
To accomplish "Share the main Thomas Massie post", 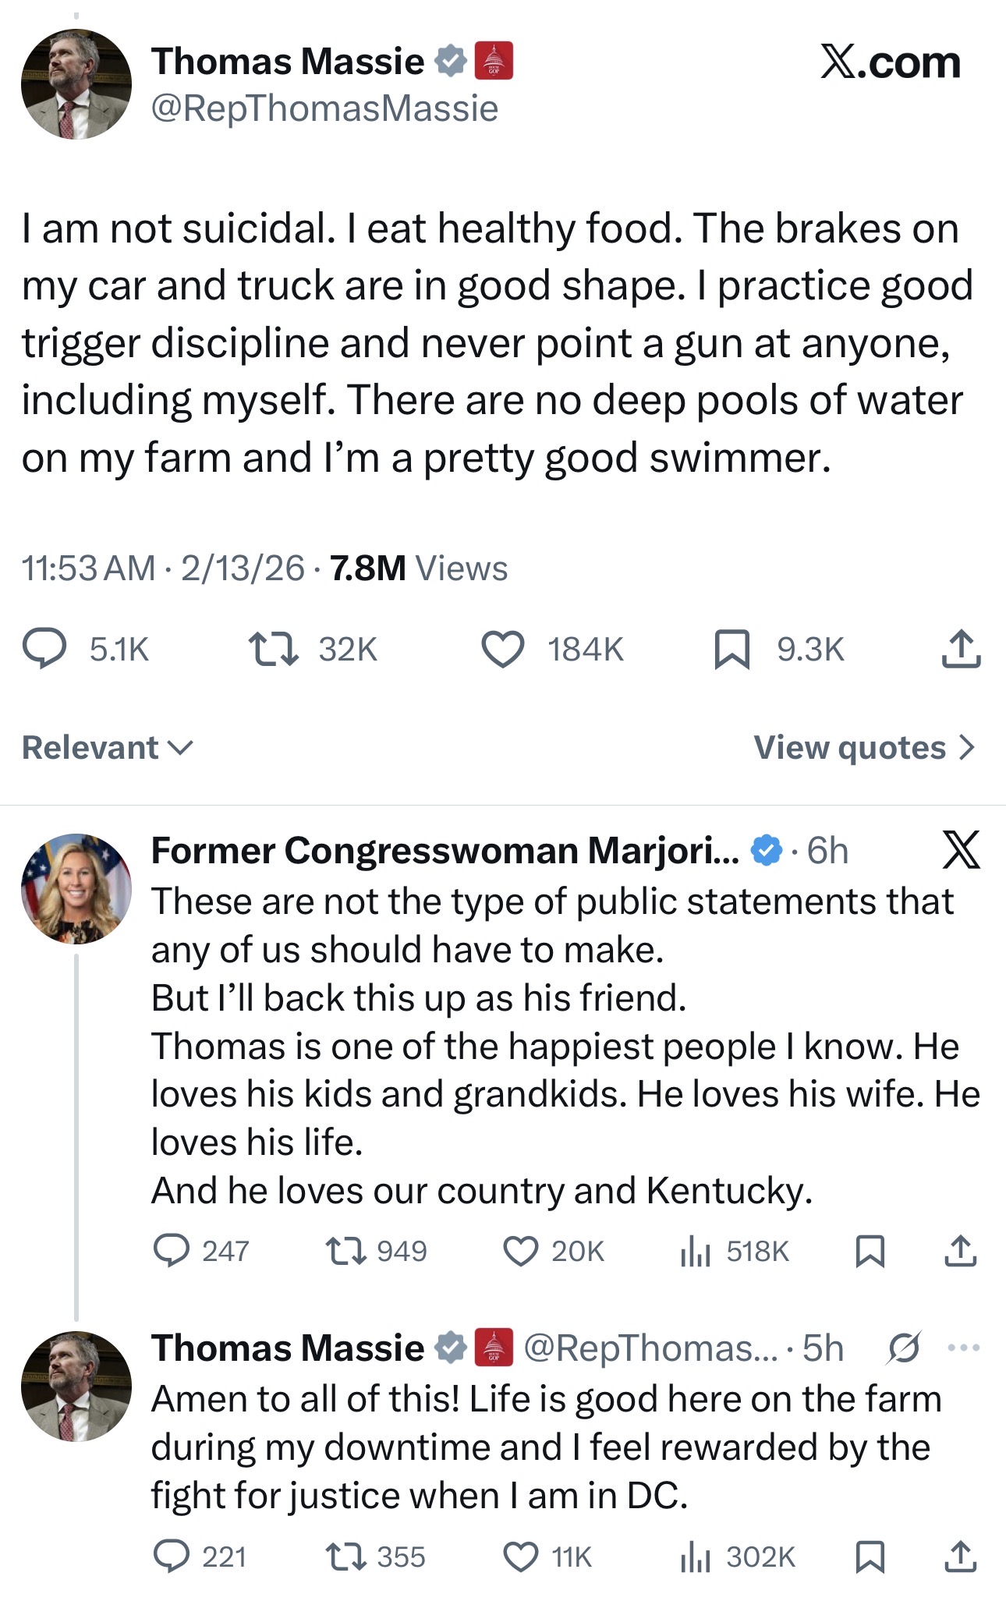I will tap(961, 649).
